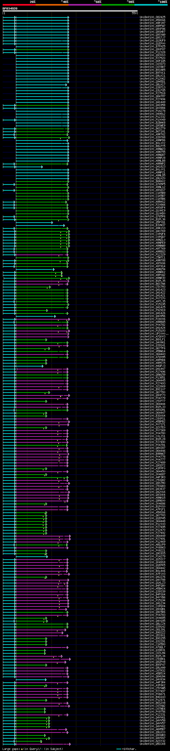Click hit label UniRef100_A9PJH7
170x751 pixels.
coord(152,23)
